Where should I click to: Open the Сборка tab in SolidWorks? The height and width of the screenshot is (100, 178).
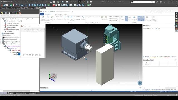tap(3, 8)
